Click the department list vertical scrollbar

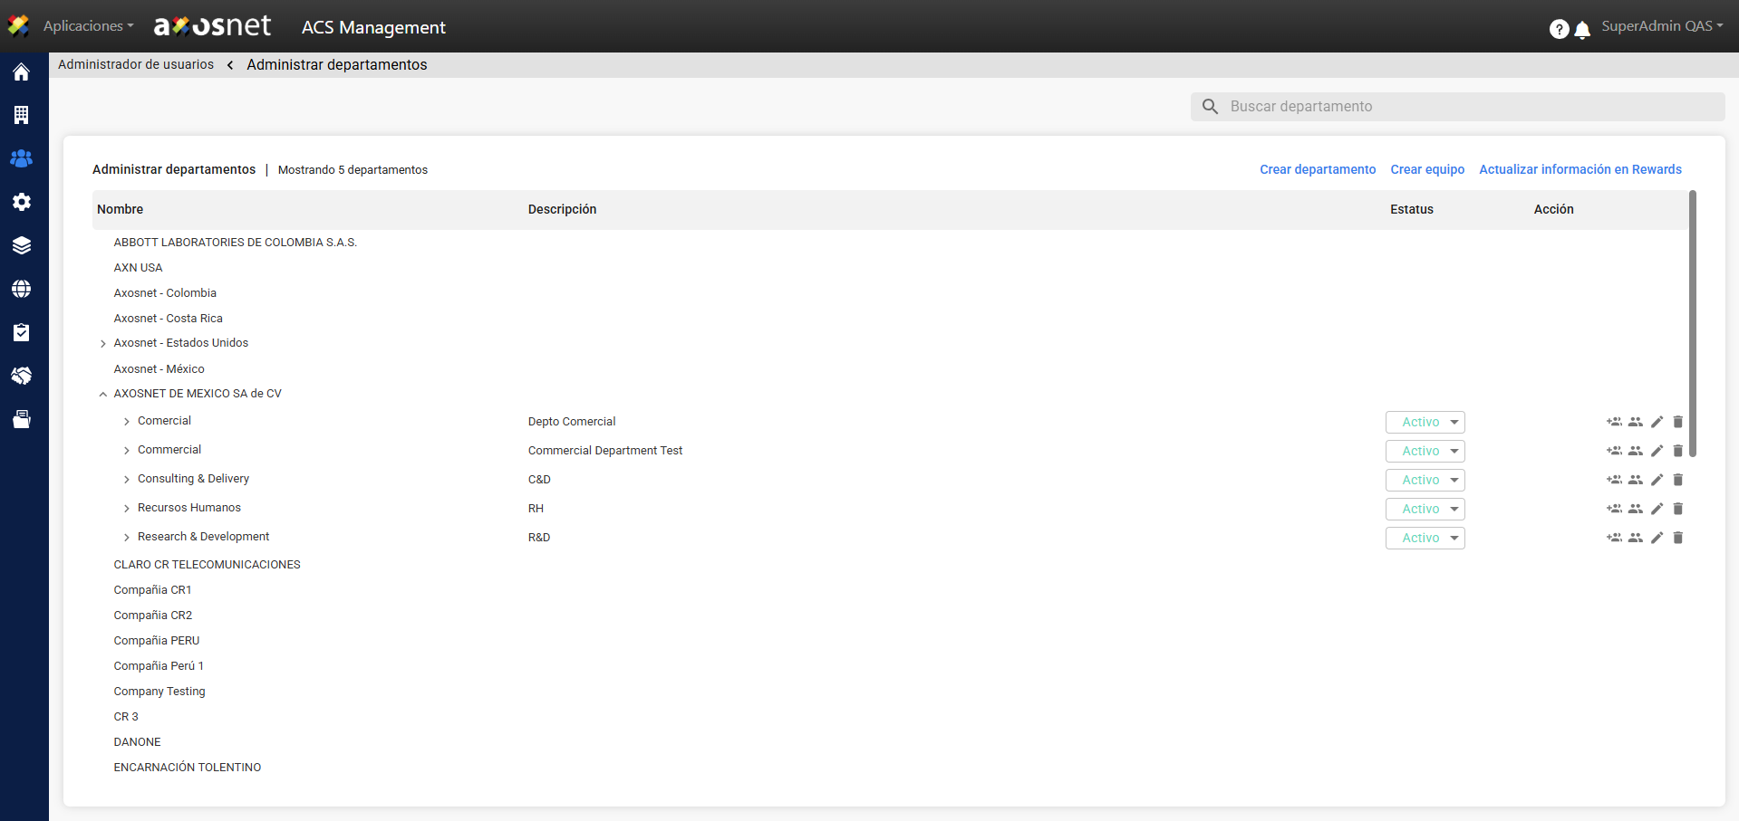point(1693,324)
